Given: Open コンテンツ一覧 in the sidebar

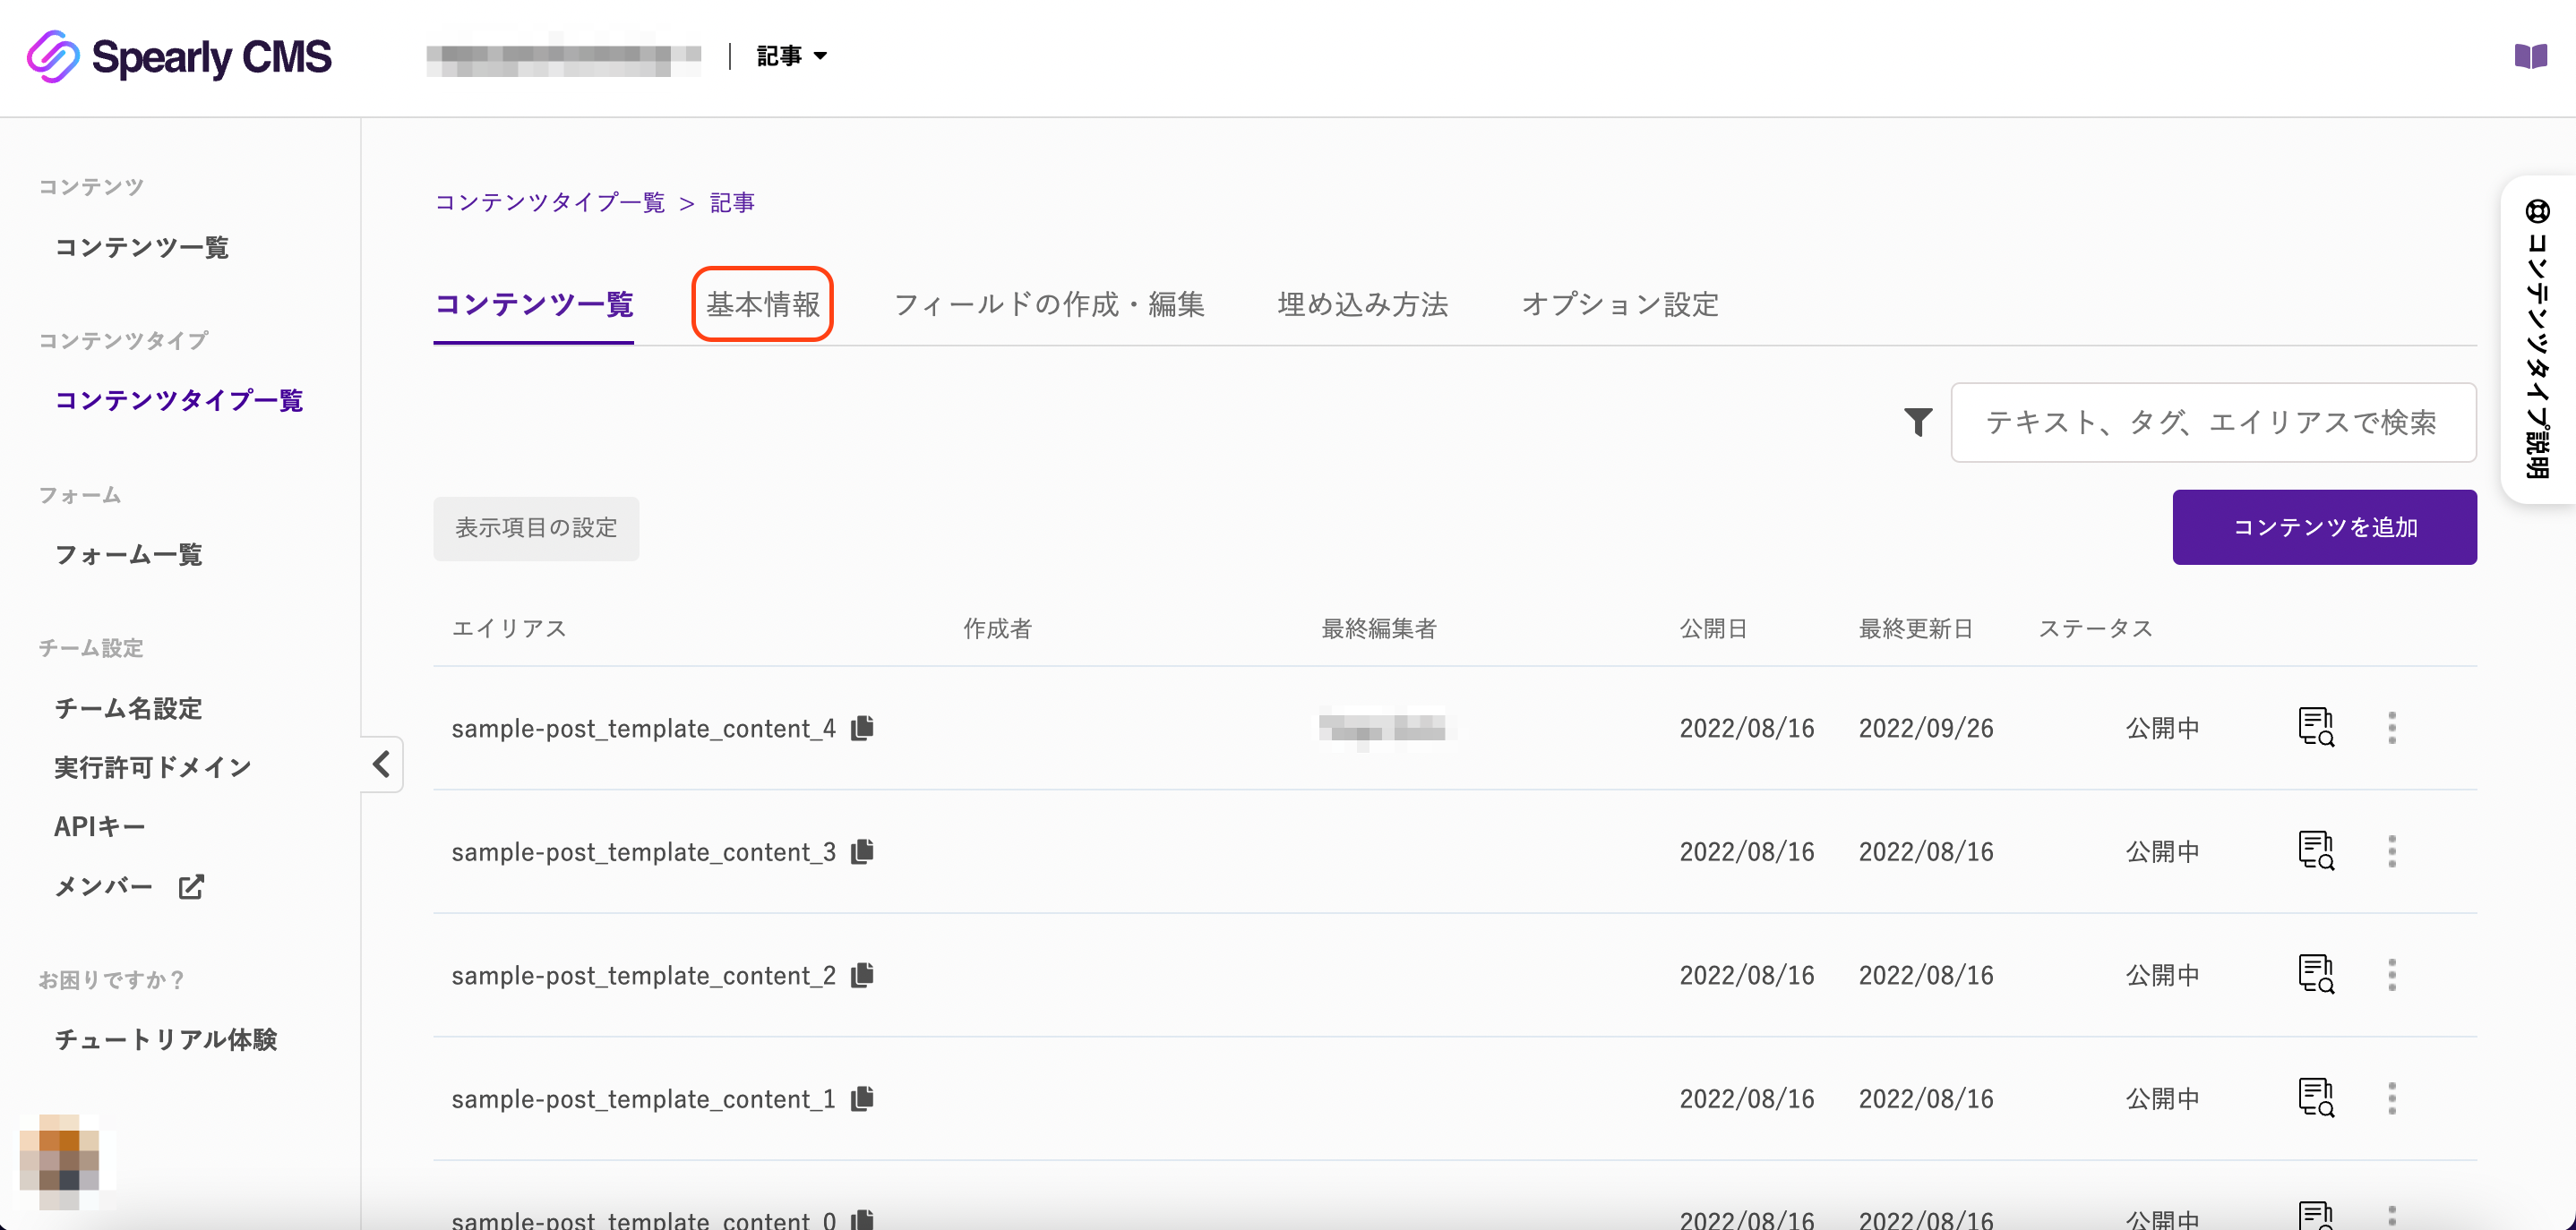Looking at the screenshot, I should click(141, 247).
